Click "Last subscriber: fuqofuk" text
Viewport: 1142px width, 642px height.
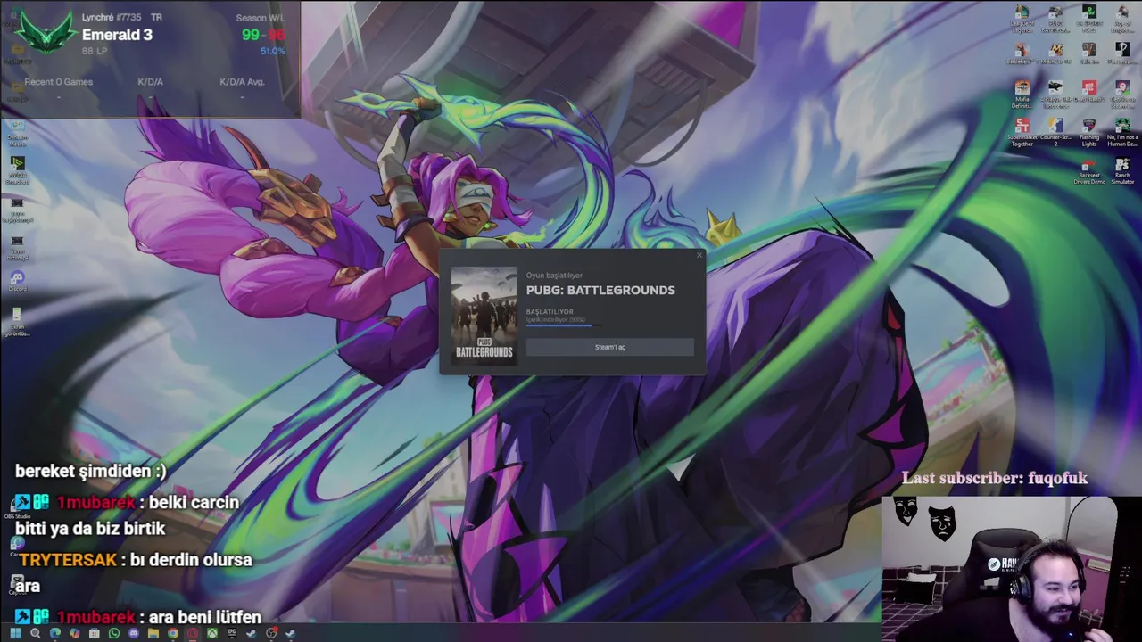click(995, 478)
